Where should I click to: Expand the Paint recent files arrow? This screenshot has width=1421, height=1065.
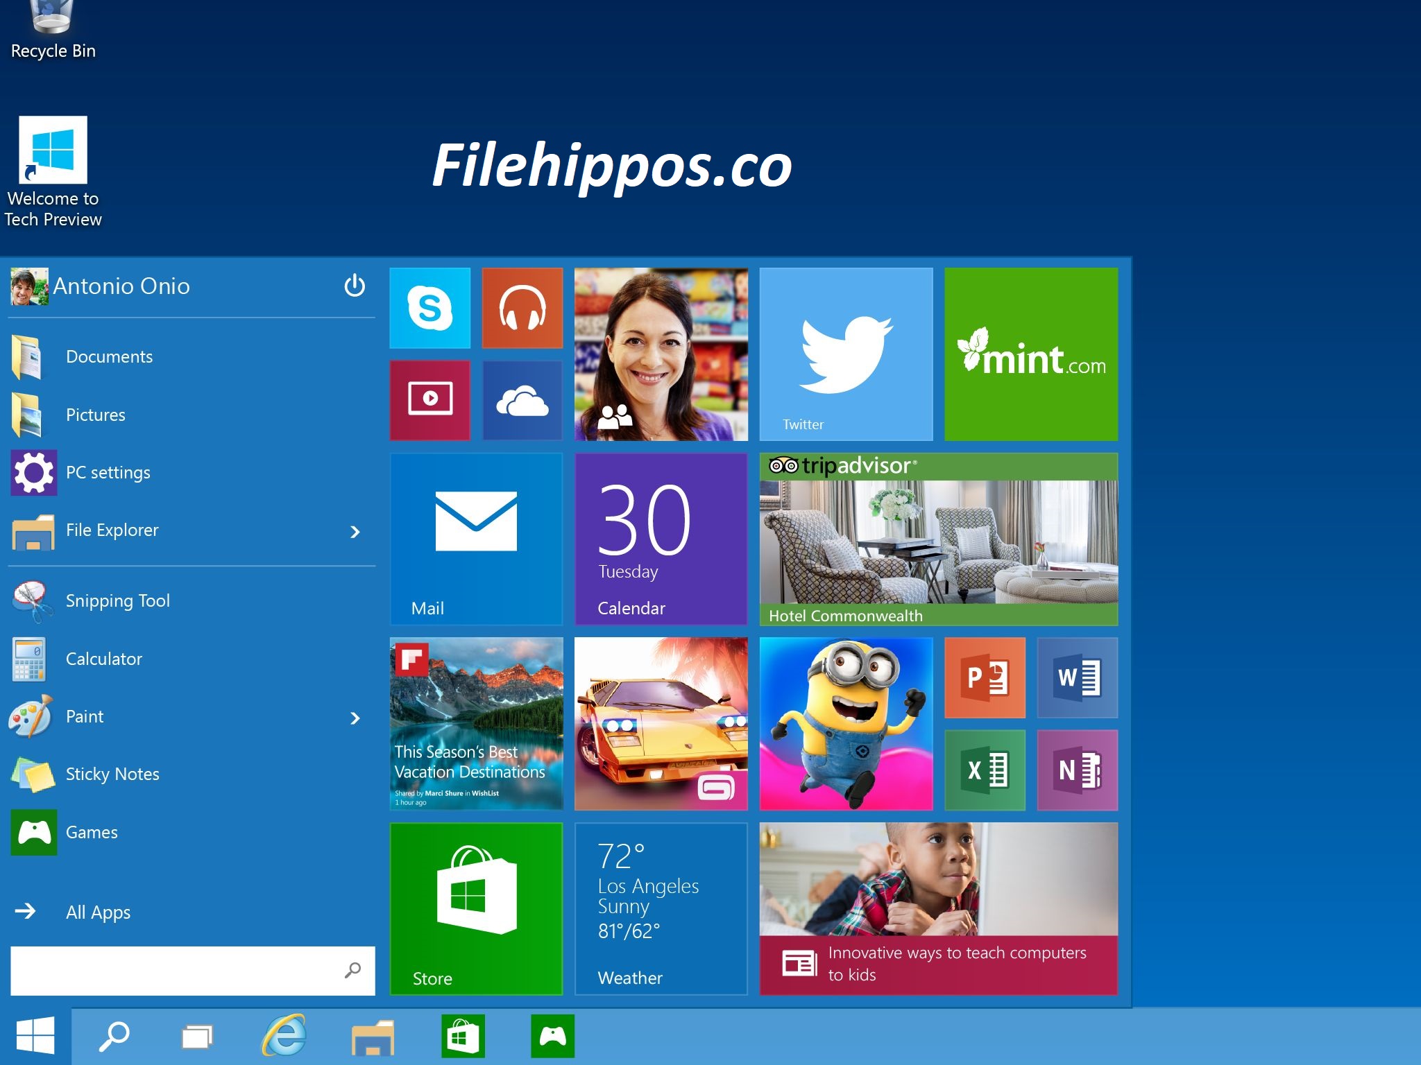355,718
